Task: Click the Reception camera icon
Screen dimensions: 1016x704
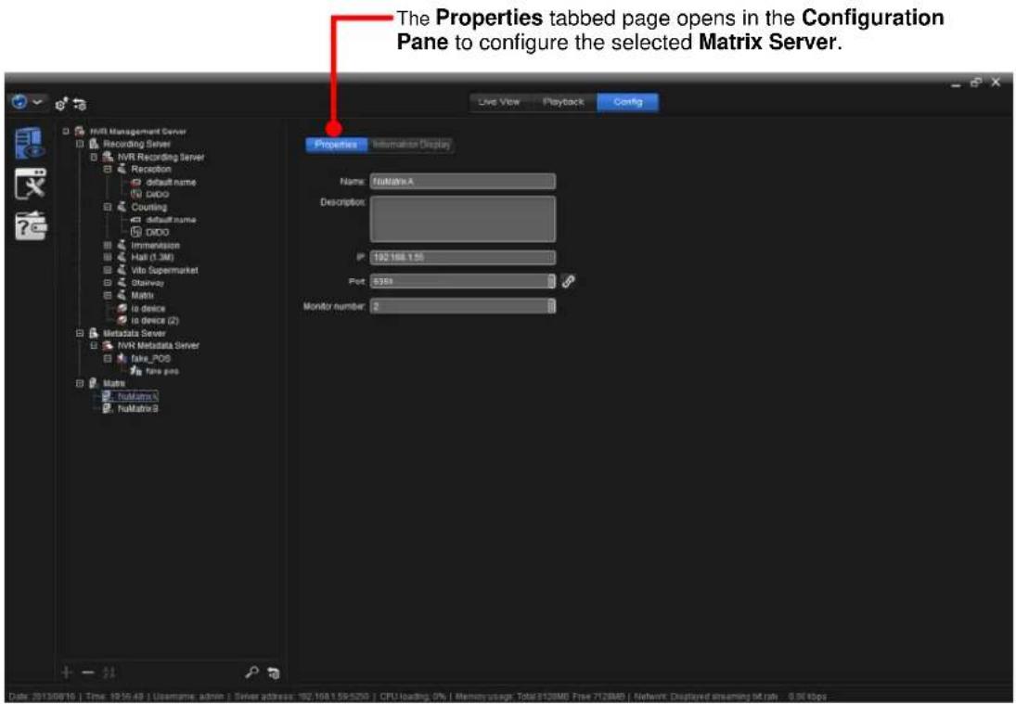Action: click(122, 169)
